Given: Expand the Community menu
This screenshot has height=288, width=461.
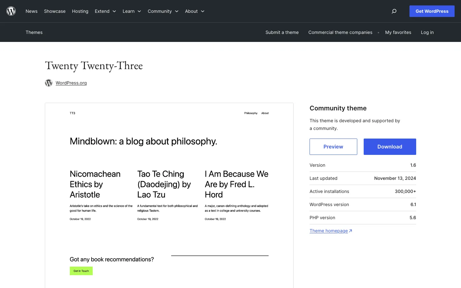Looking at the screenshot, I should pos(163,11).
